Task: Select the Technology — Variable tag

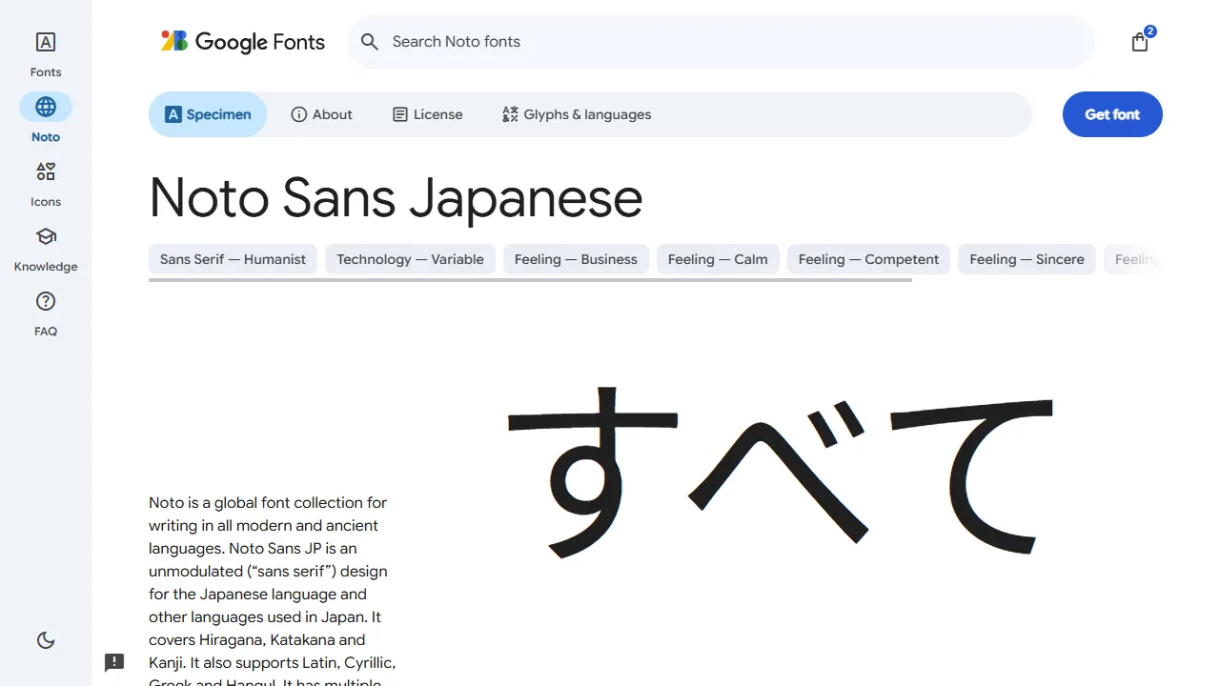Action: coord(410,259)
